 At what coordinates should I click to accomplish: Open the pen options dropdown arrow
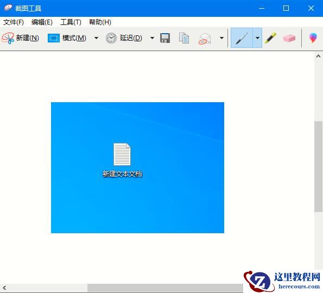pos(257,38)
